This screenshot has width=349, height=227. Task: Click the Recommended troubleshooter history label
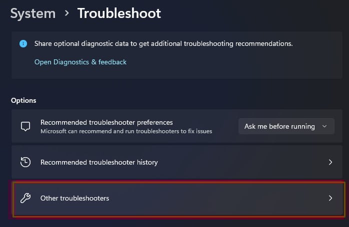pos(99,162)
